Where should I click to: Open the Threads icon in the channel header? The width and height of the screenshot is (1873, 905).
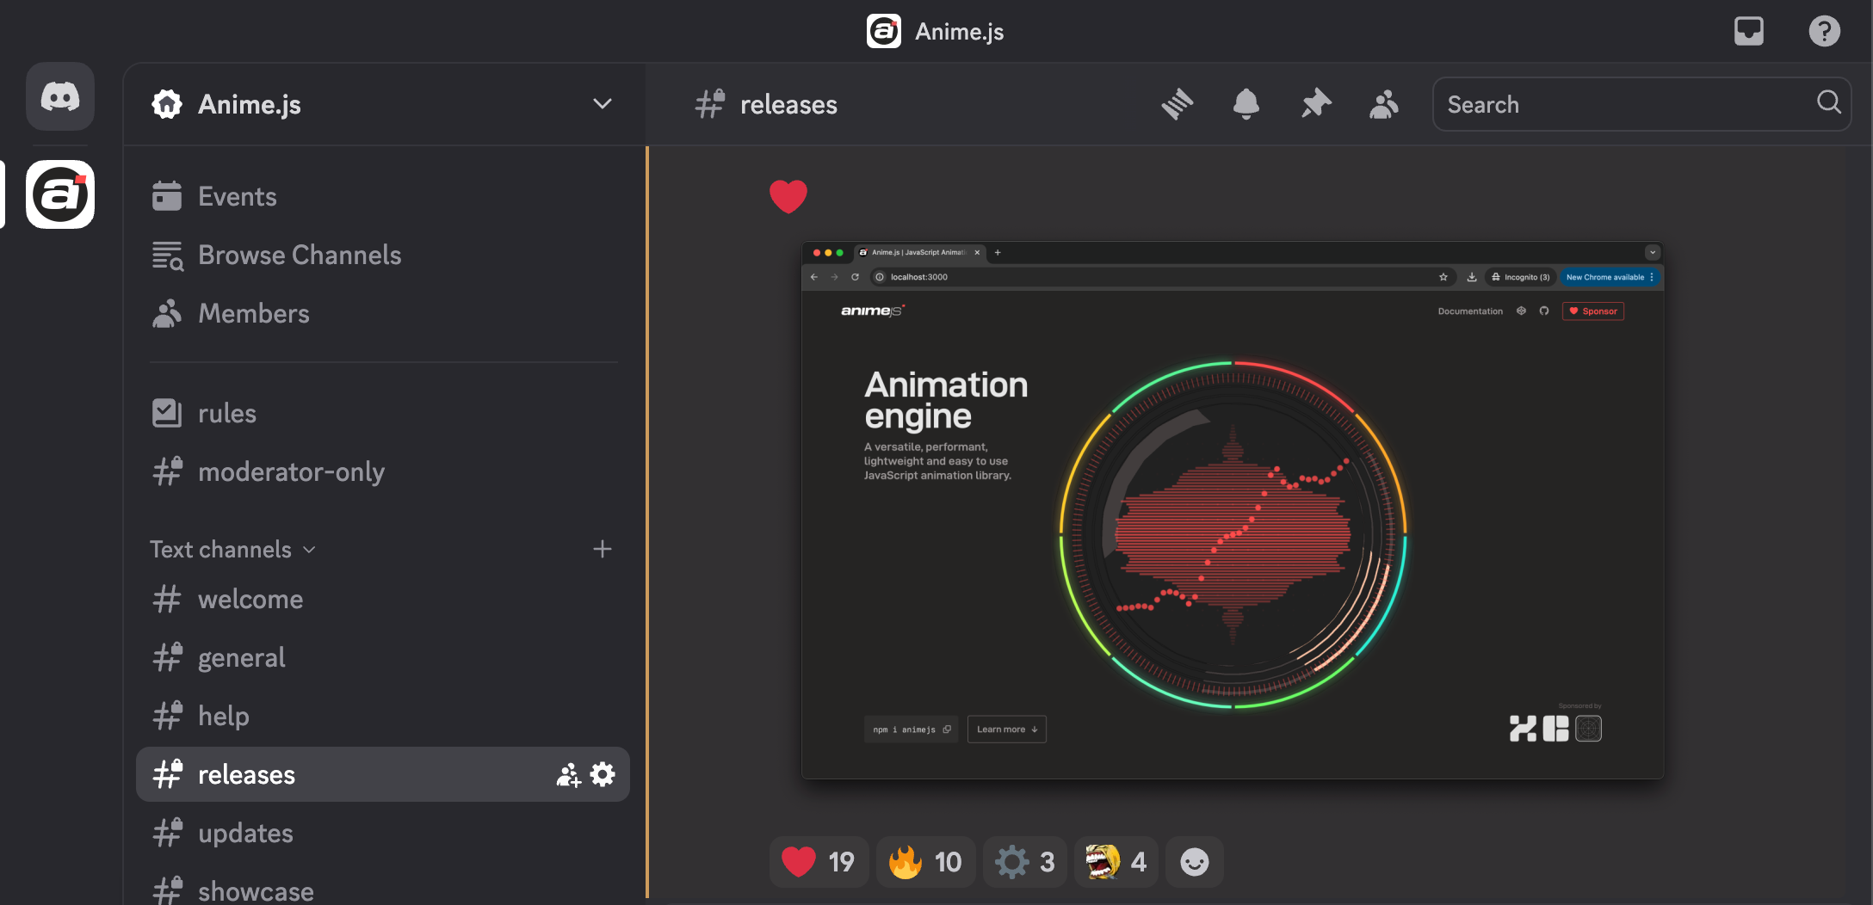coord(1177,104)
